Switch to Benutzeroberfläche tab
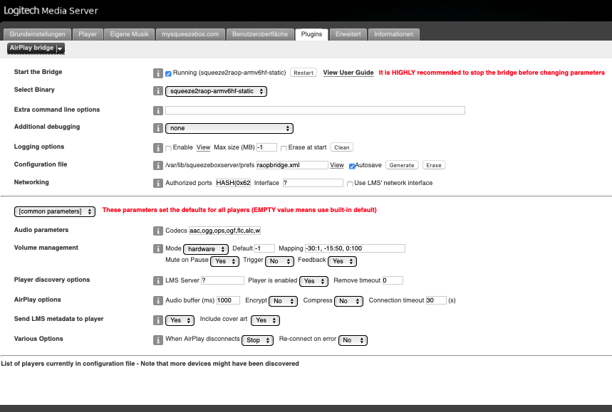The width and height of the screenshot is (612, 412). [x=260, y=34]
